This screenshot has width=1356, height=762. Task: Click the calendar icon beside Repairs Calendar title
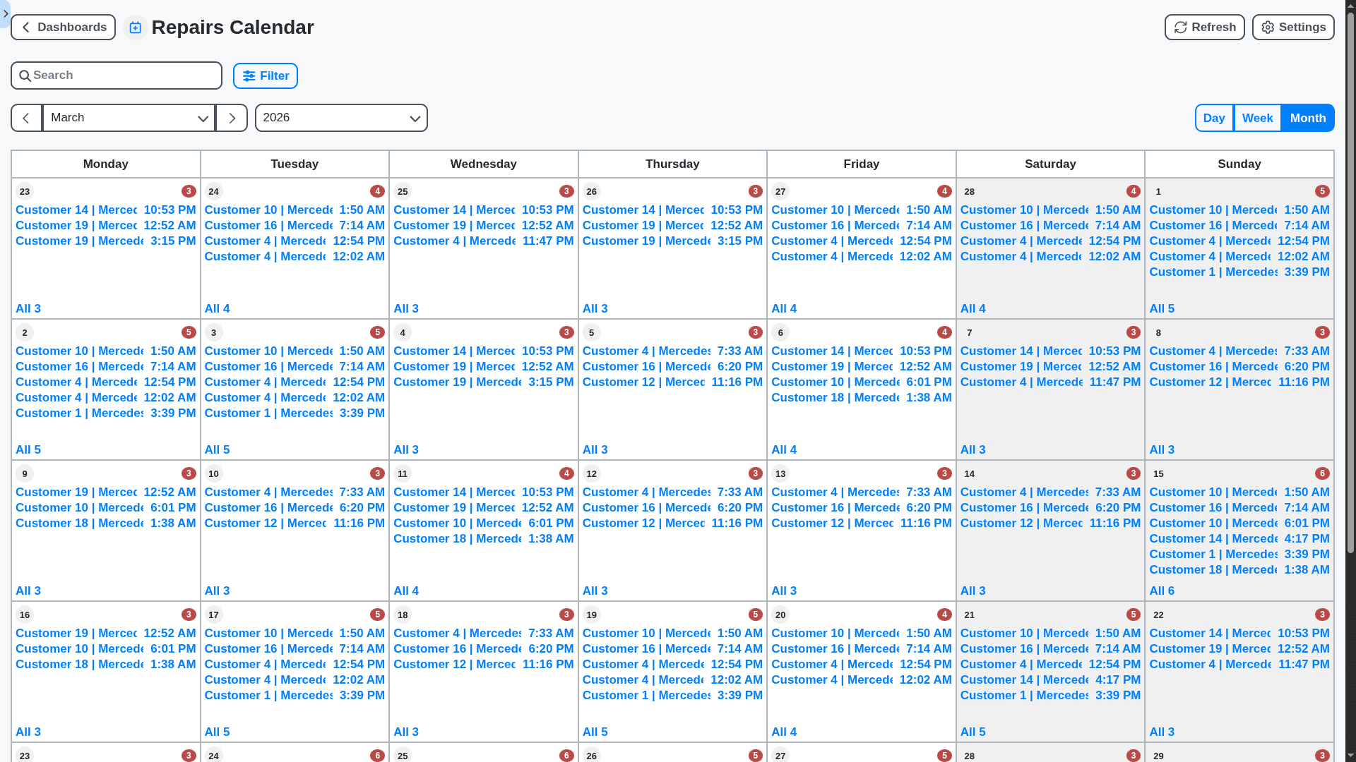click(x=135, y=27)
